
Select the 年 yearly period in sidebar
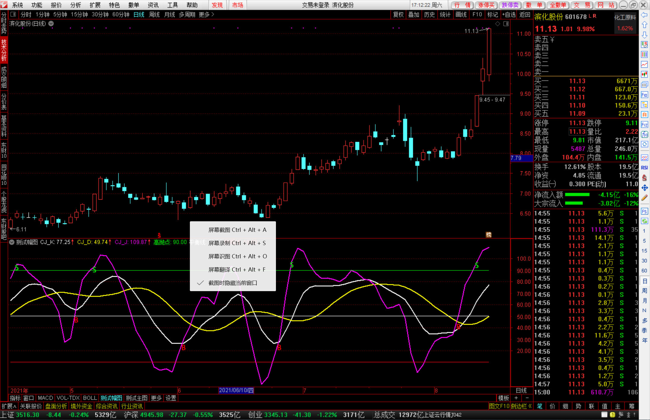tap(644, 341)
